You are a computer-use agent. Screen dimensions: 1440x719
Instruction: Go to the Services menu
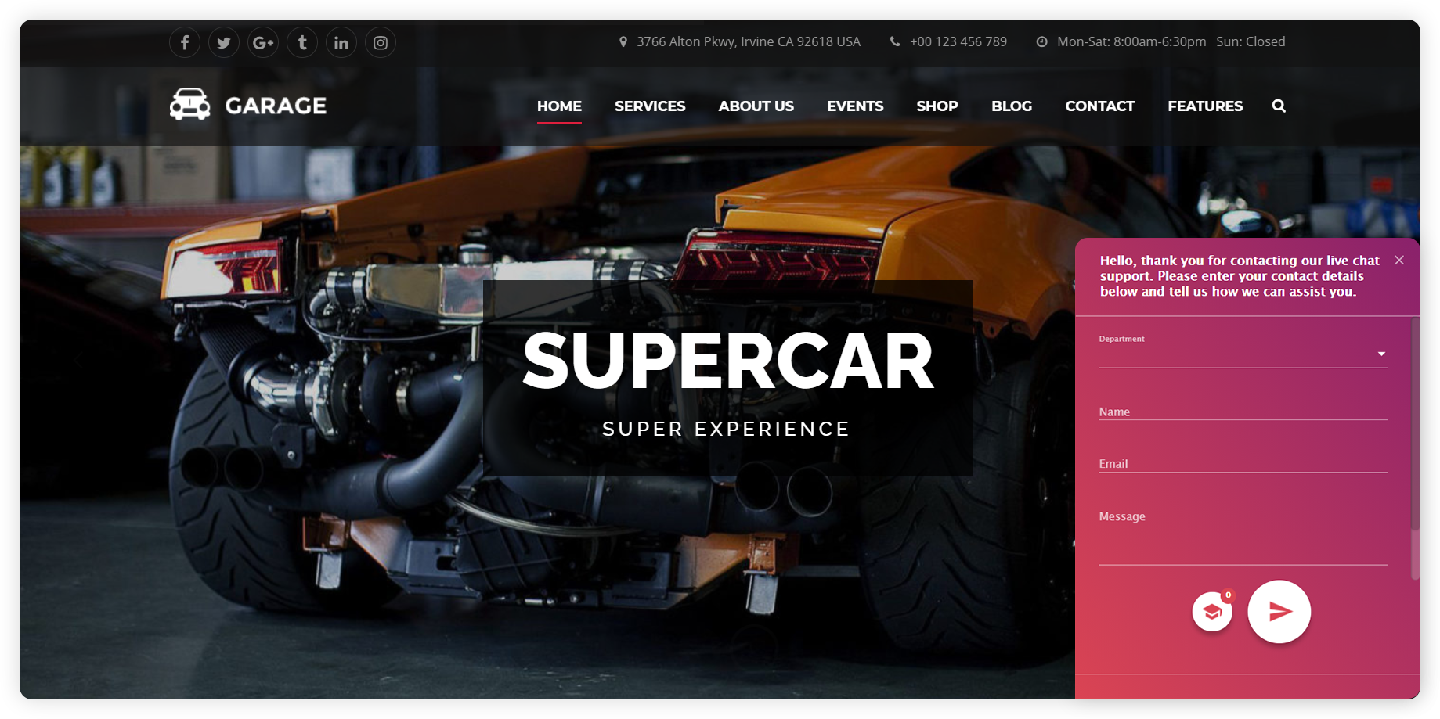(x=650, y=106)
